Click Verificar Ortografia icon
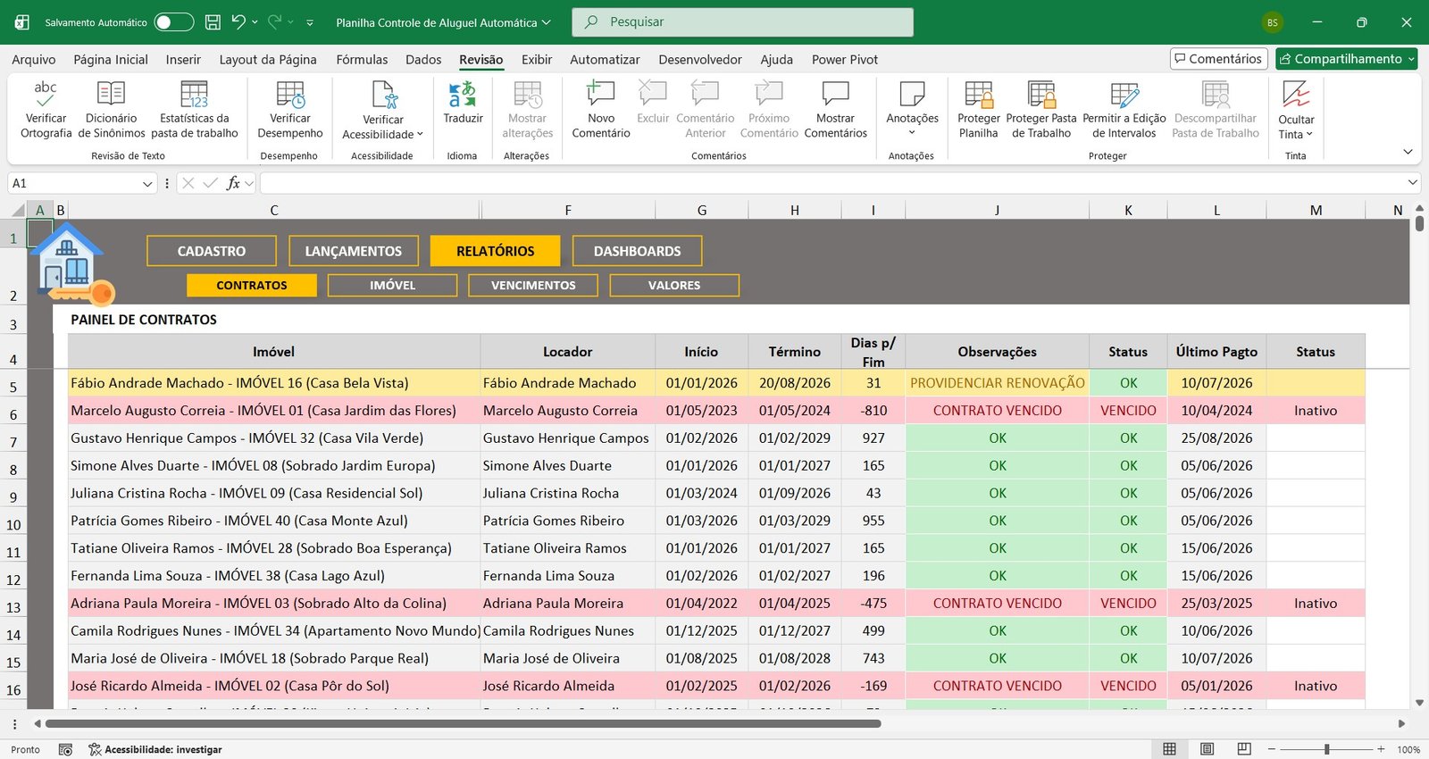The width and height of the screenshot is (1429, 759). tap(46, 94)
